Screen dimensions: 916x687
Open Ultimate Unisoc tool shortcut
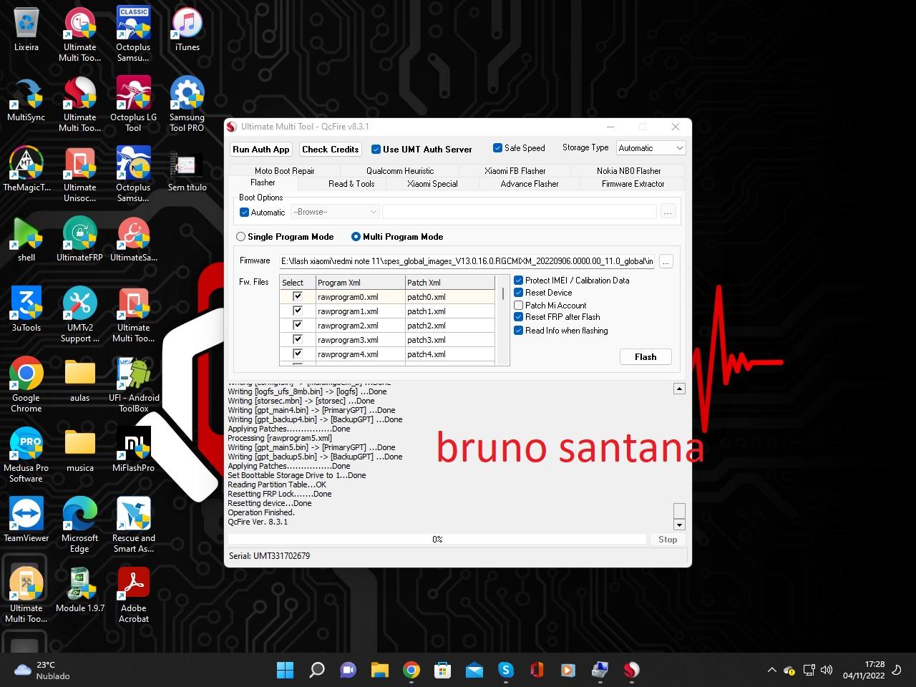(79, 175)
